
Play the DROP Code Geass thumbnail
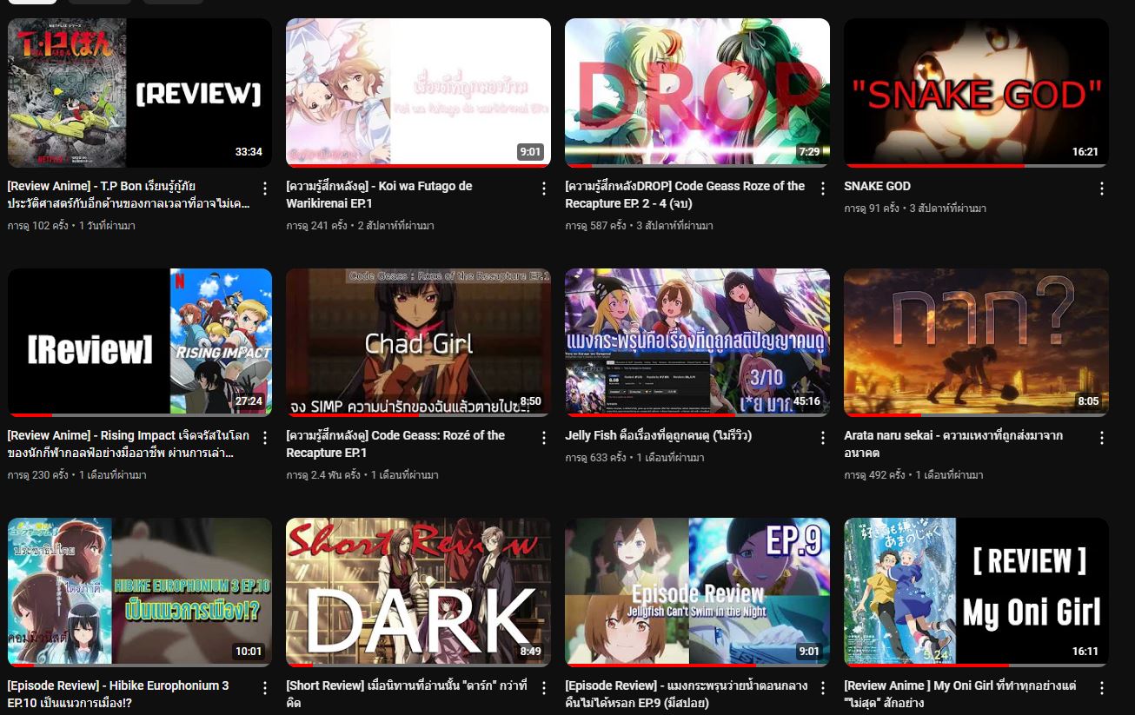[x=697, y=93]
